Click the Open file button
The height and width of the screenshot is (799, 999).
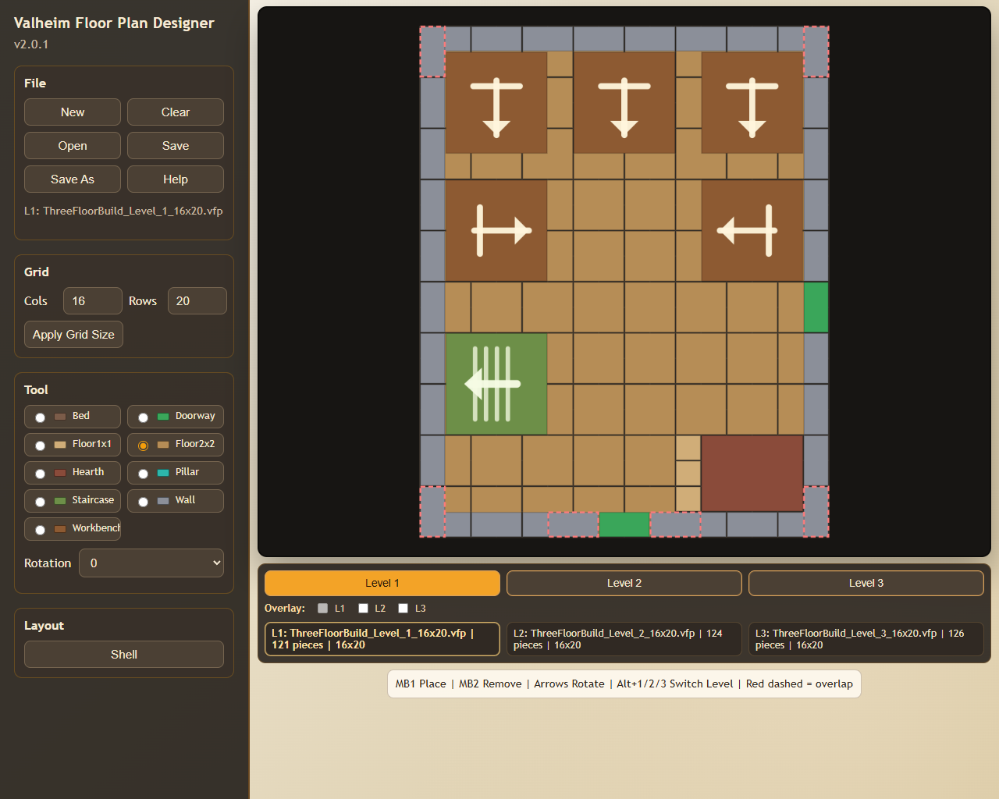(73, 146)
